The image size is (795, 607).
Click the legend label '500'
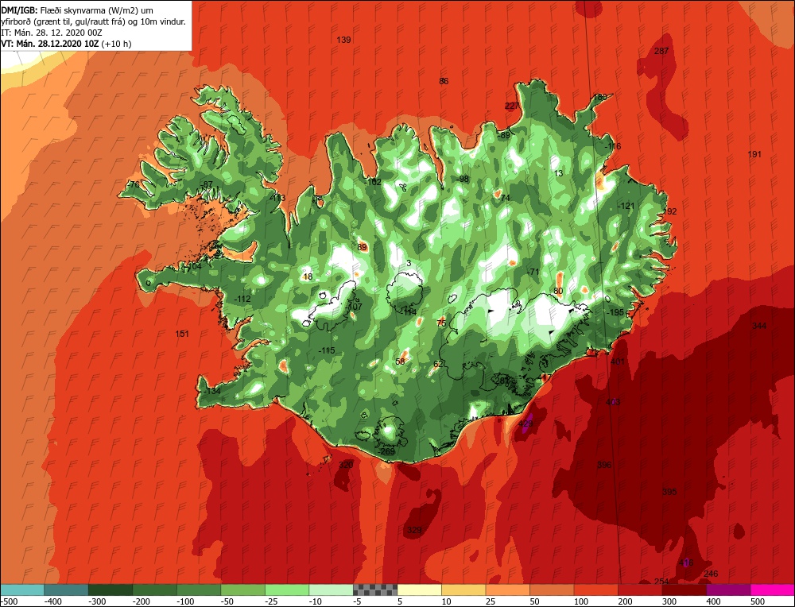pyautogui.click(x=758, y=601)
